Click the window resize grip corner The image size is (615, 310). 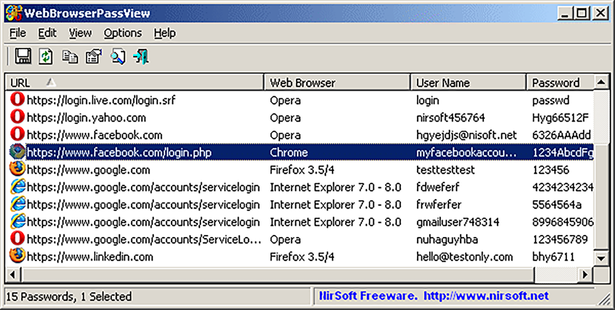(x=605, y=300)
